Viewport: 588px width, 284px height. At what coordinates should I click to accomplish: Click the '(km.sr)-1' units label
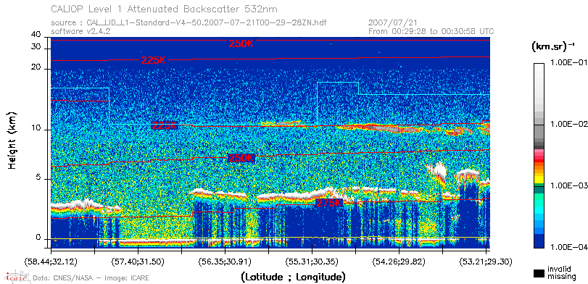tap(552, 47)
